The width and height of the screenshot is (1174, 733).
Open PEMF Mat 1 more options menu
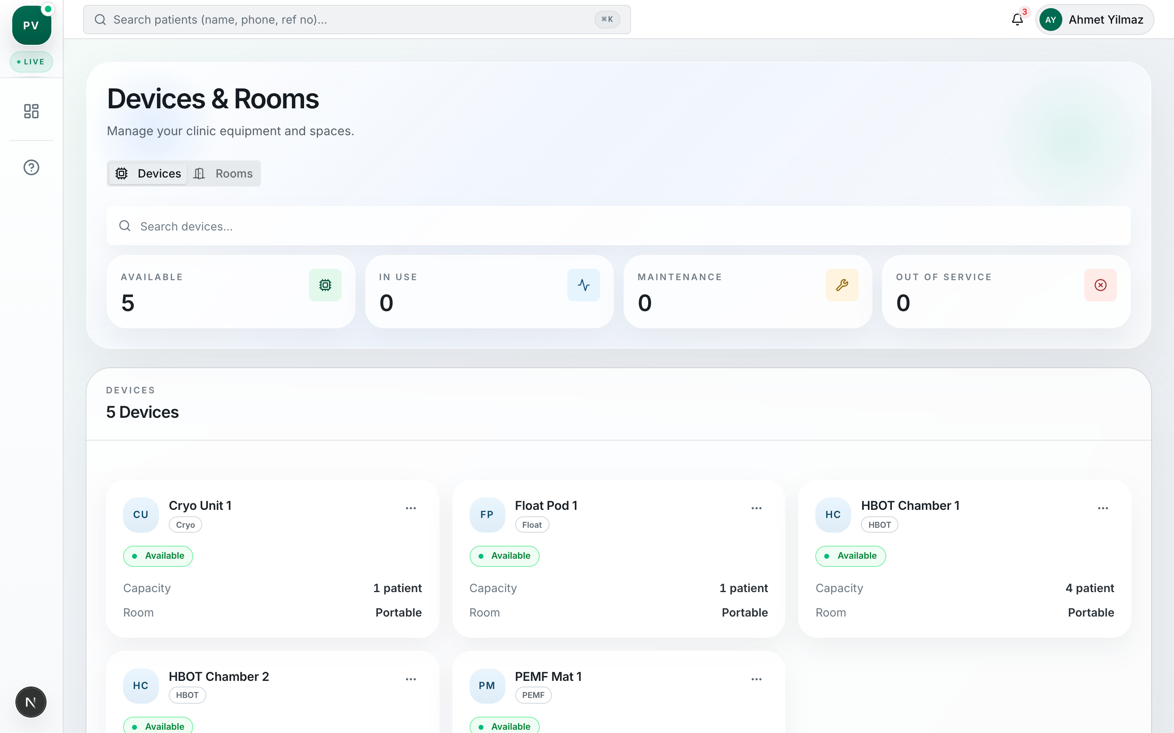click(756, 679)
